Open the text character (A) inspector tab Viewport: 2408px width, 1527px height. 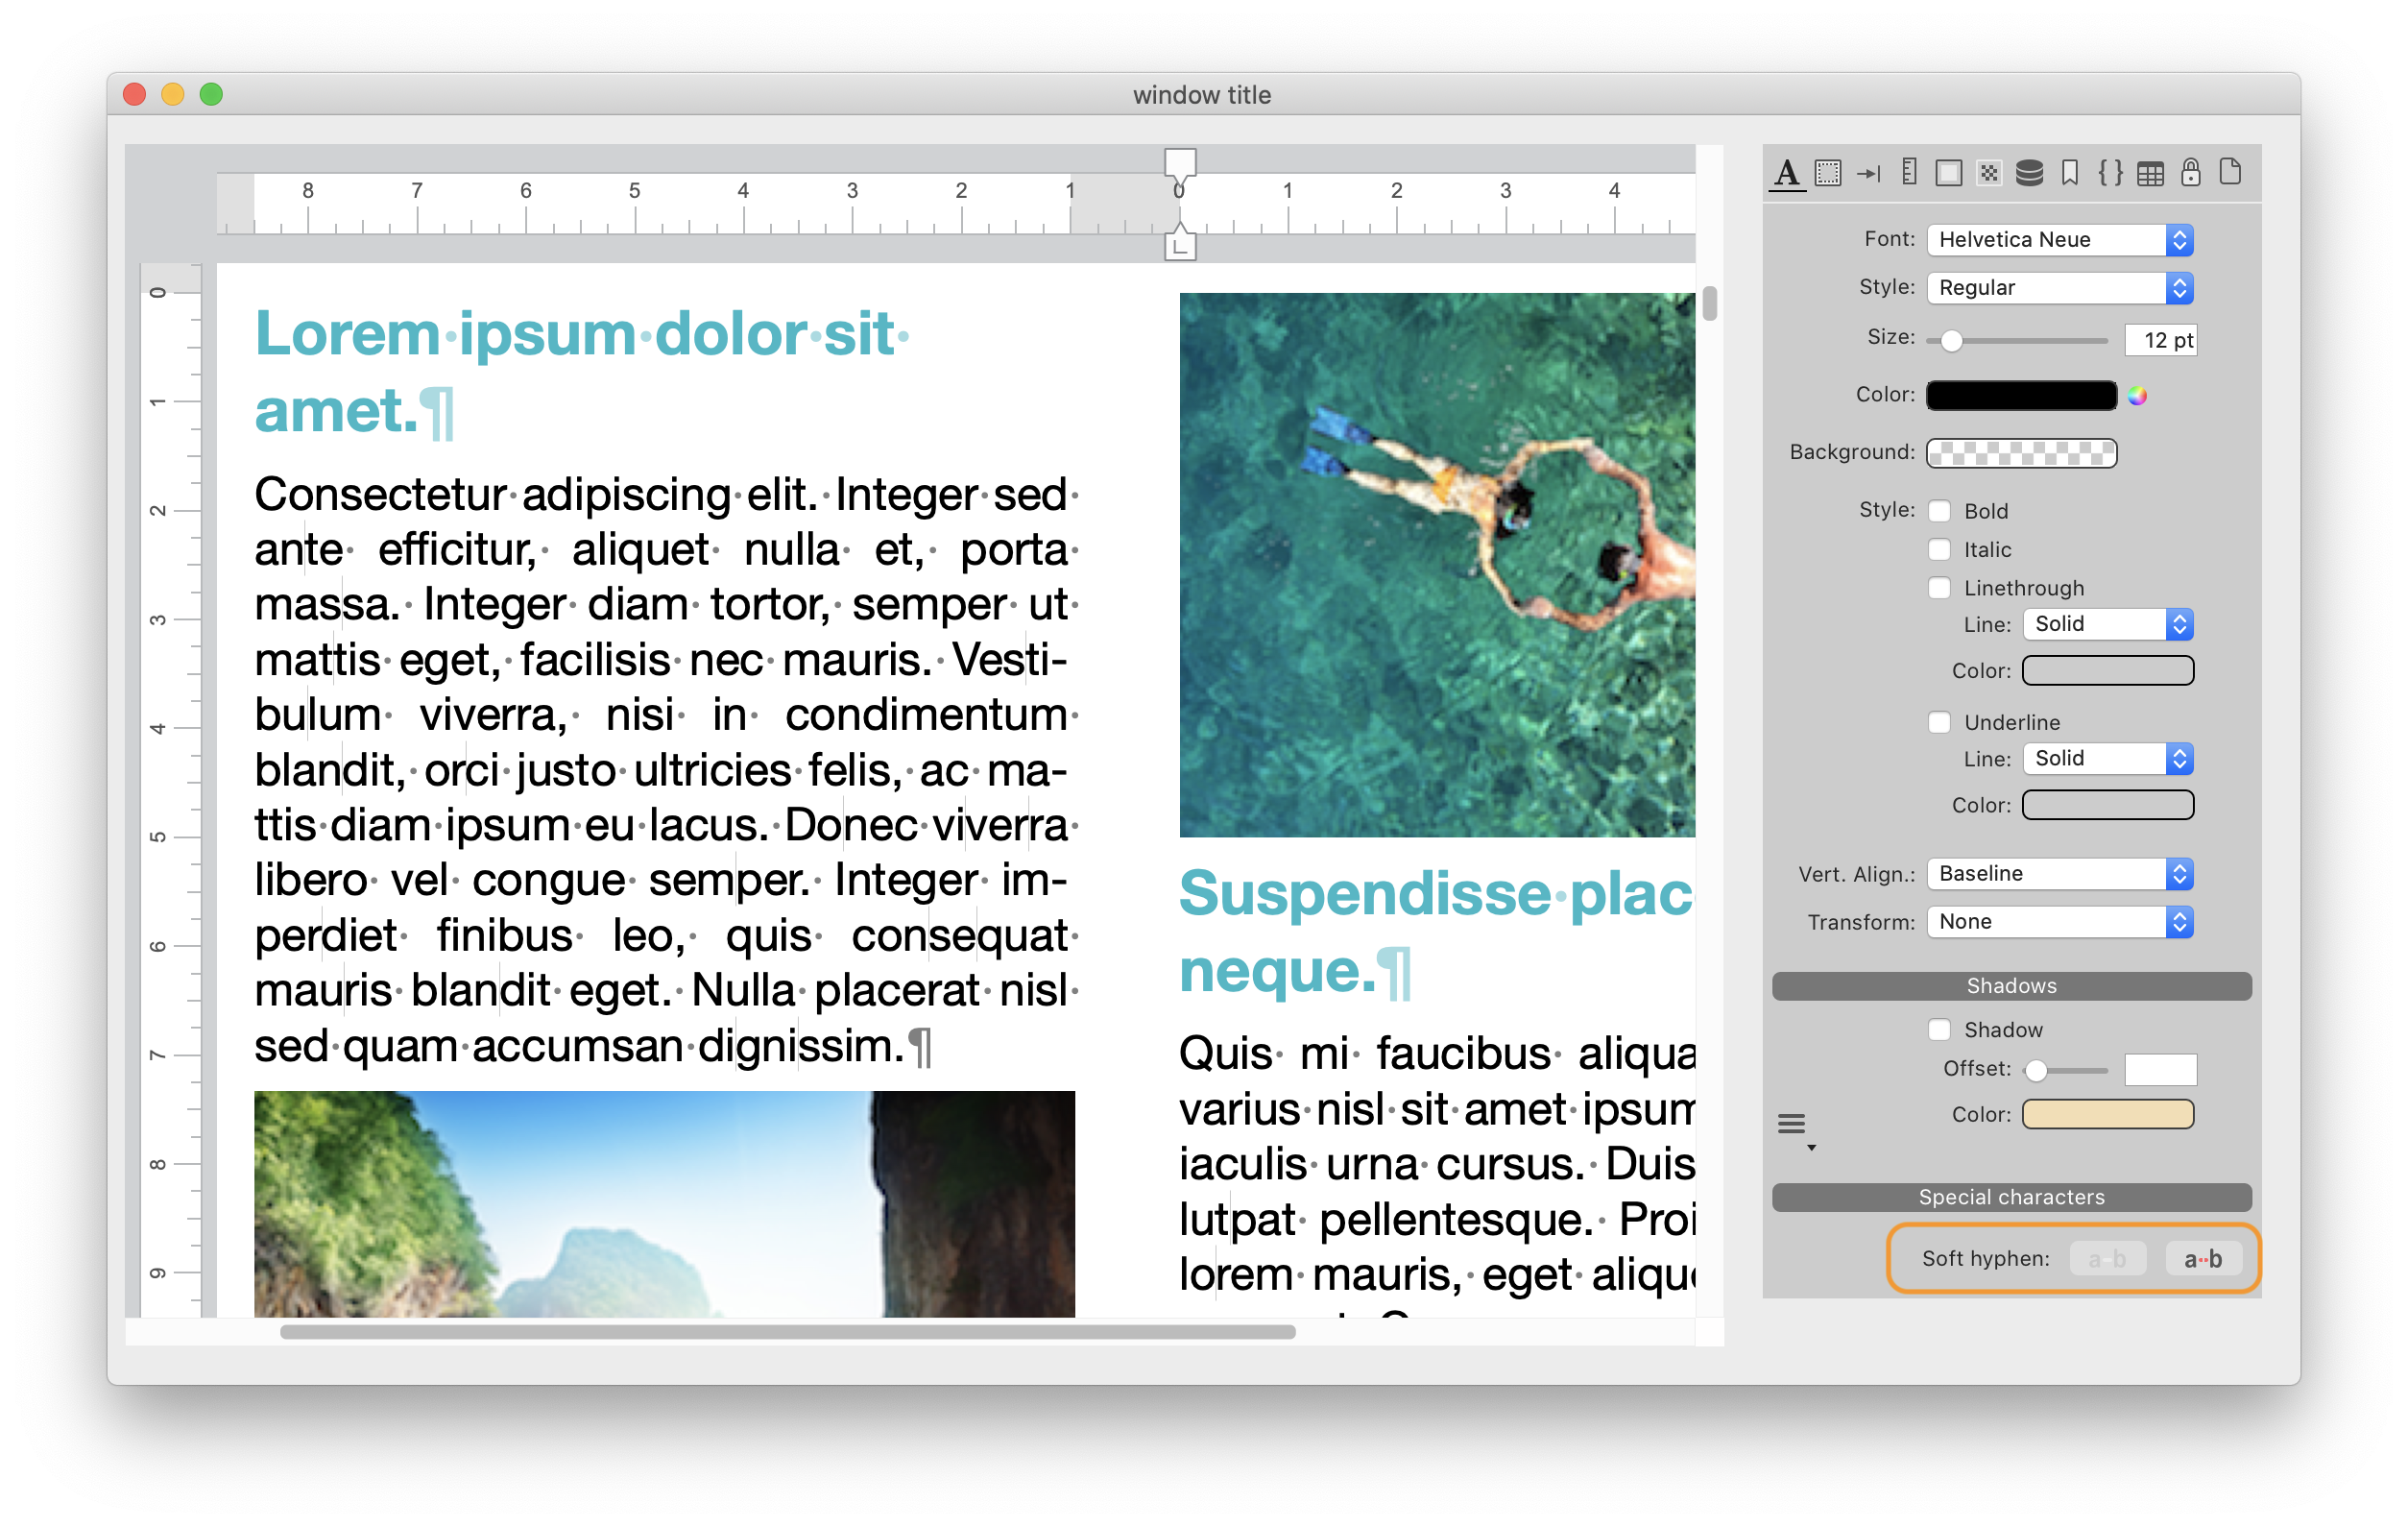[1787, 173]
